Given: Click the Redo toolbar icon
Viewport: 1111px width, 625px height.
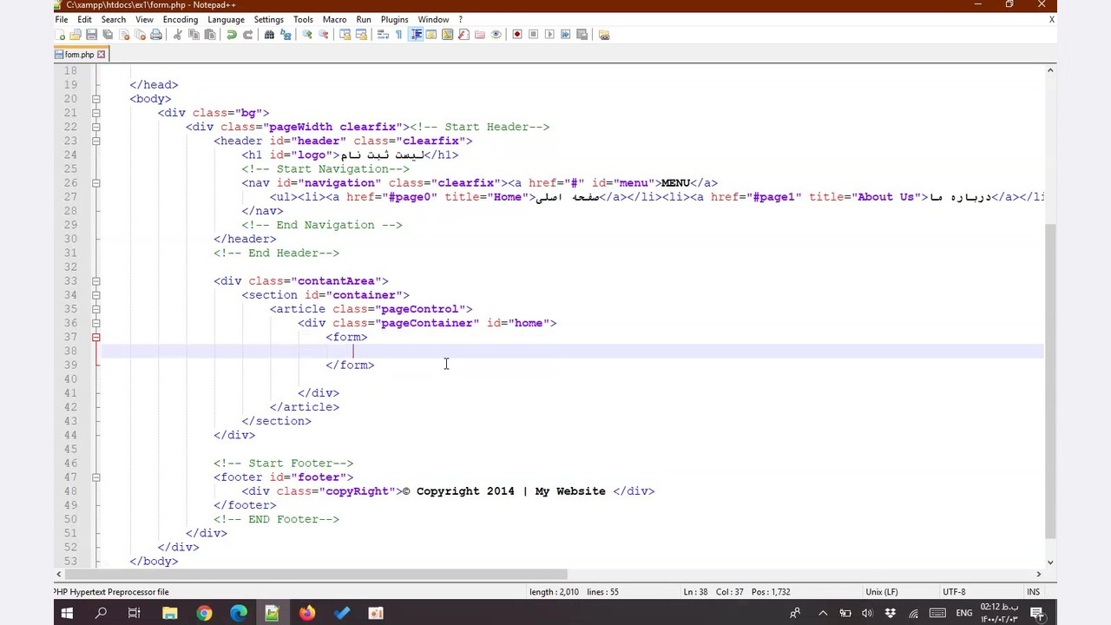Looking at the screenshot, I should click(x=247, y=35).
